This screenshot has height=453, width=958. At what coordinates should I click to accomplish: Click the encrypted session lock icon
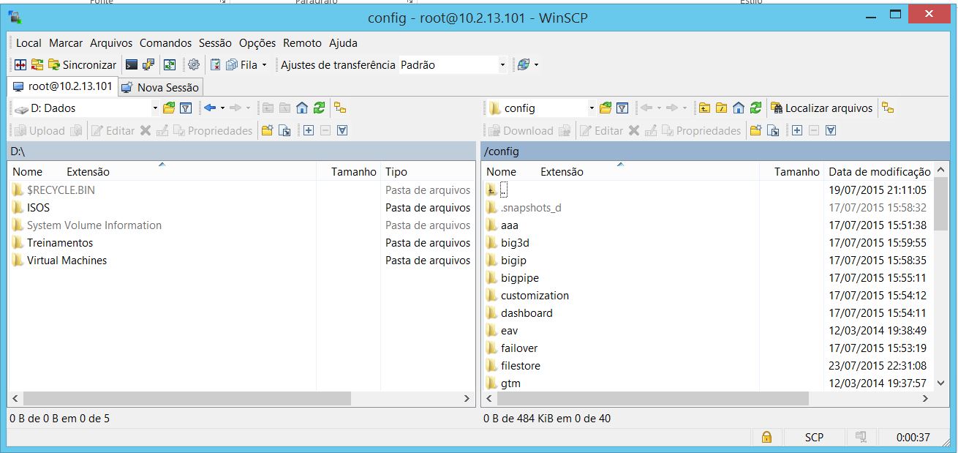(766, 437)
